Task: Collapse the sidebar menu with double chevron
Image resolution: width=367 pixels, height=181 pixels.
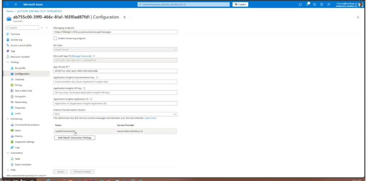Action: tap(47, 28)
